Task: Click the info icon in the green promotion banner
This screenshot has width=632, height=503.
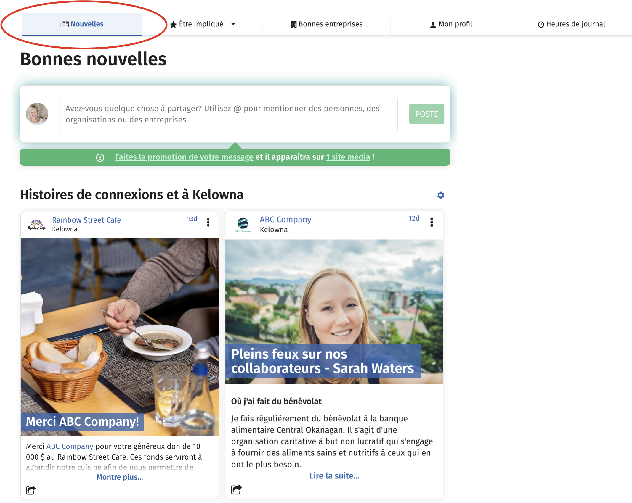Action: click(101, 157)
